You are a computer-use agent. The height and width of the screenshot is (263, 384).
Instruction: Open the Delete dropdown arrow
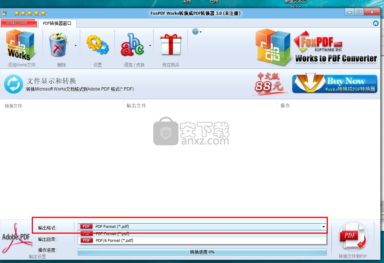coord(76,45)
